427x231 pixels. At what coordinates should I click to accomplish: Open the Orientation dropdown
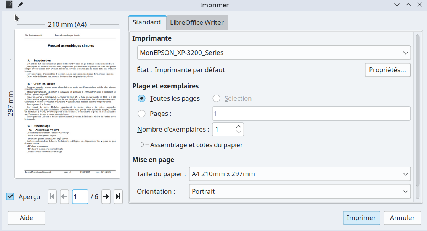(299, 191)
